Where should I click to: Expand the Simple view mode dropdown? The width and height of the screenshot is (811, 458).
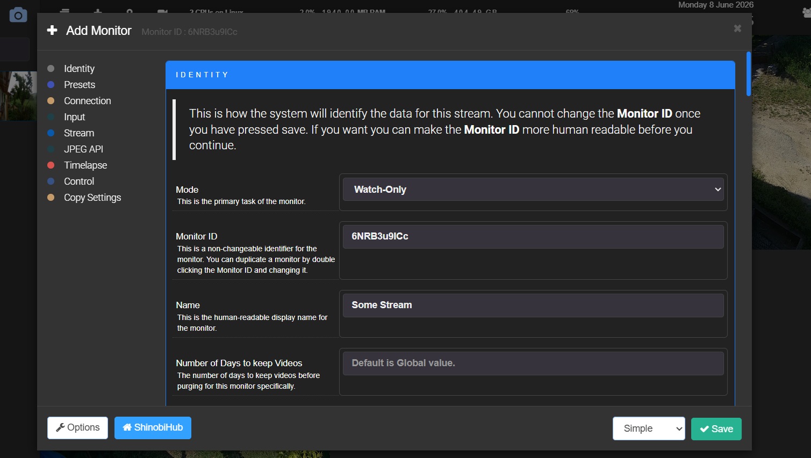click(x=649, y=428)
